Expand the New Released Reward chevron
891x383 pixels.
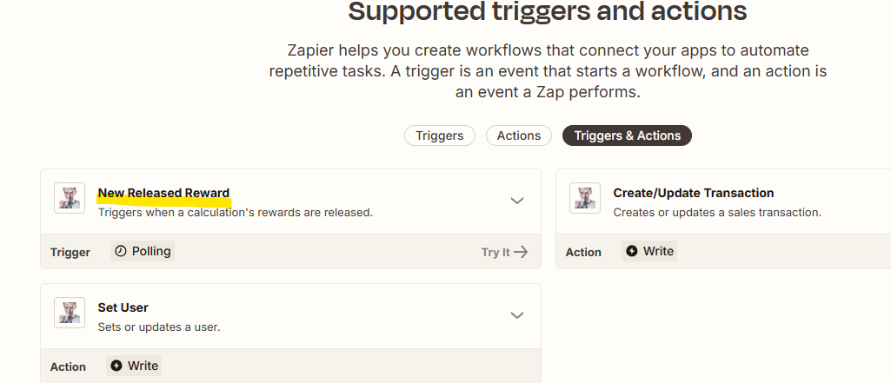[x=516, y=201]
